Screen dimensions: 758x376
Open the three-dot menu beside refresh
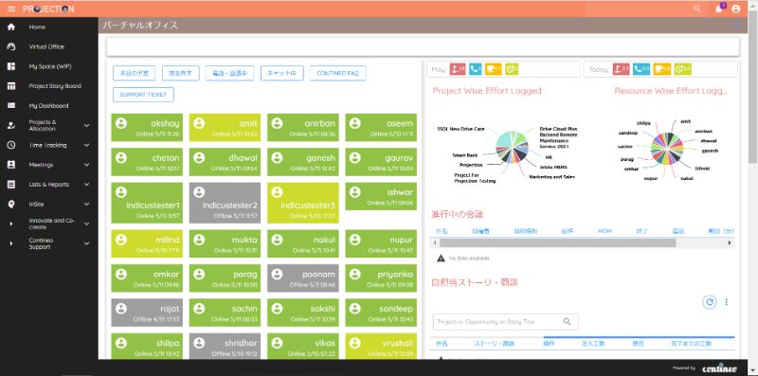click(x=726, y=302)
